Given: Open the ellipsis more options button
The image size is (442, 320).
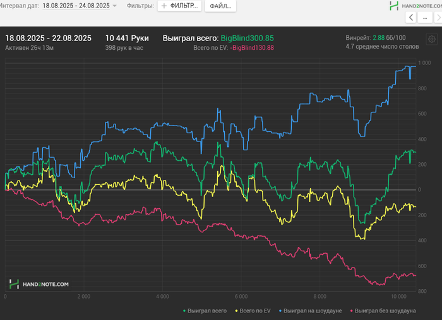Looking at the screenshot, I should (x=426, y=18).
